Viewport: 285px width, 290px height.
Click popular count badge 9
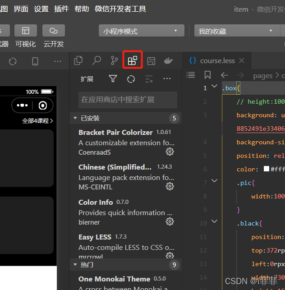(174, 265)
